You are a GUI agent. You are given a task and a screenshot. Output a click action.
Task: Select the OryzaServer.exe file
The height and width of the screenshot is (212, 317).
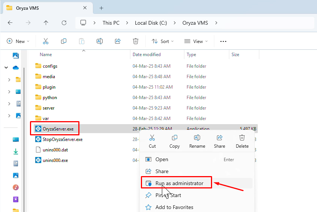(x=58, y=129)
